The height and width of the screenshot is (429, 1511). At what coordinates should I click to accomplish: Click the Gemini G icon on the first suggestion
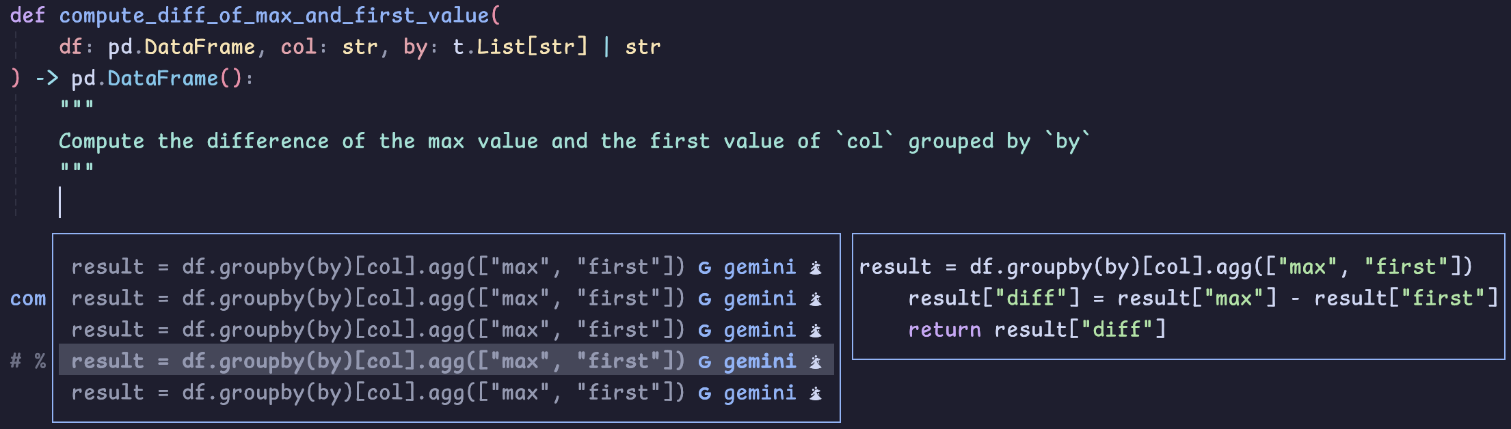pyautogui.click(x=705, y=267)
